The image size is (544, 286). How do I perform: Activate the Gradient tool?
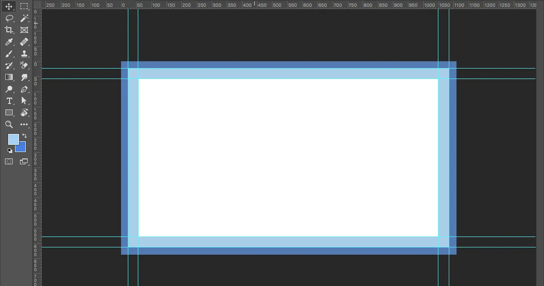point(9,77)
